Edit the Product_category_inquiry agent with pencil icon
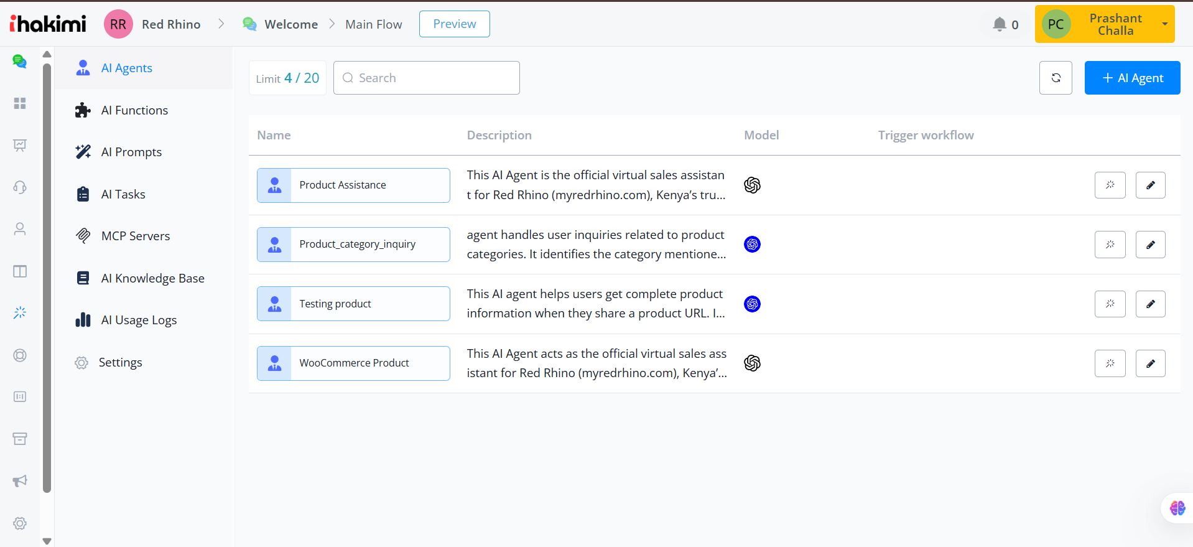This screenshot has height=547, width=1193. [x=1150, y=245]
